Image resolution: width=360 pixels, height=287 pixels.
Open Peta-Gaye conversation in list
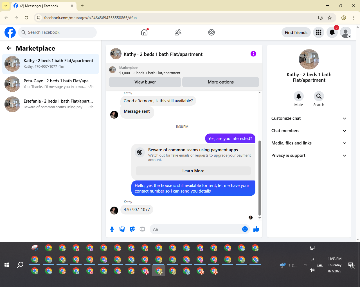click(x=51, y=84)
